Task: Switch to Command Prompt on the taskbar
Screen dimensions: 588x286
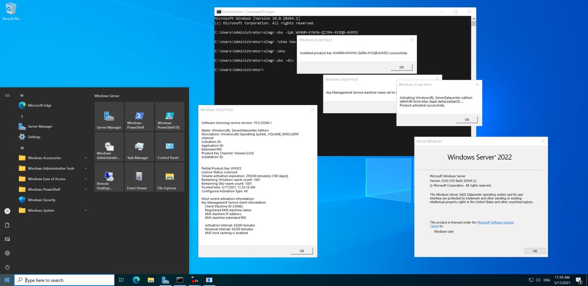Action: tap(180, 280)
